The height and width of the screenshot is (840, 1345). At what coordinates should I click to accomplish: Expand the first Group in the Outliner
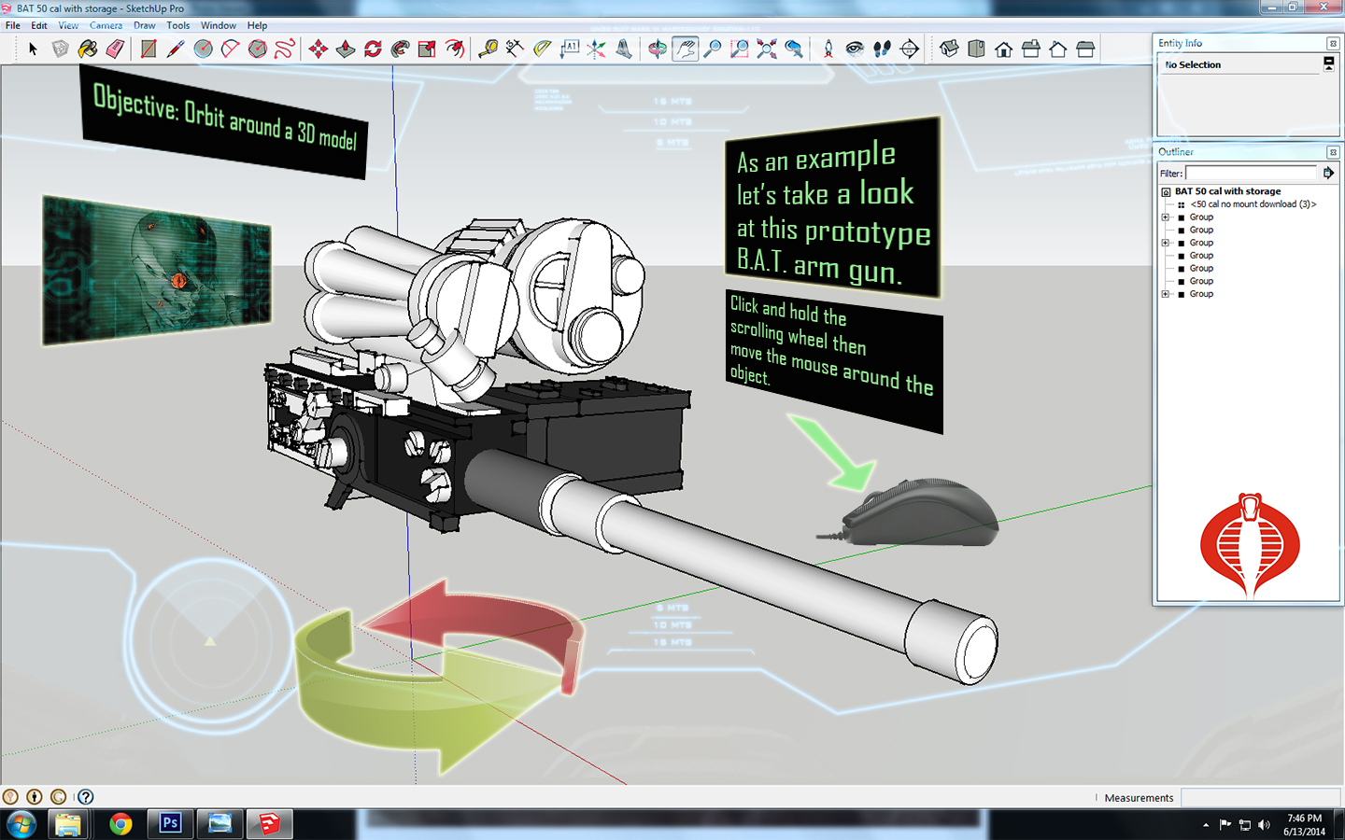click(x=1164, y=217)
